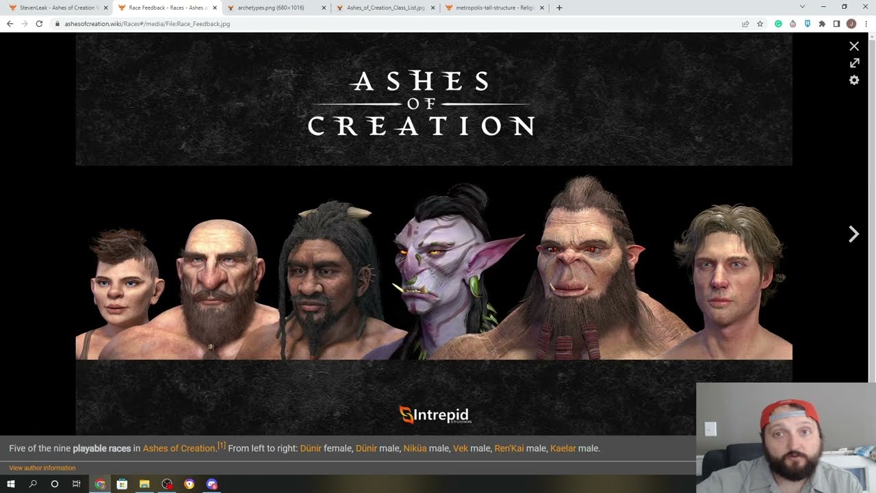
Task: Open the Extensions puzzle menu
Action: pyautogui.click(x=822, y=23)
